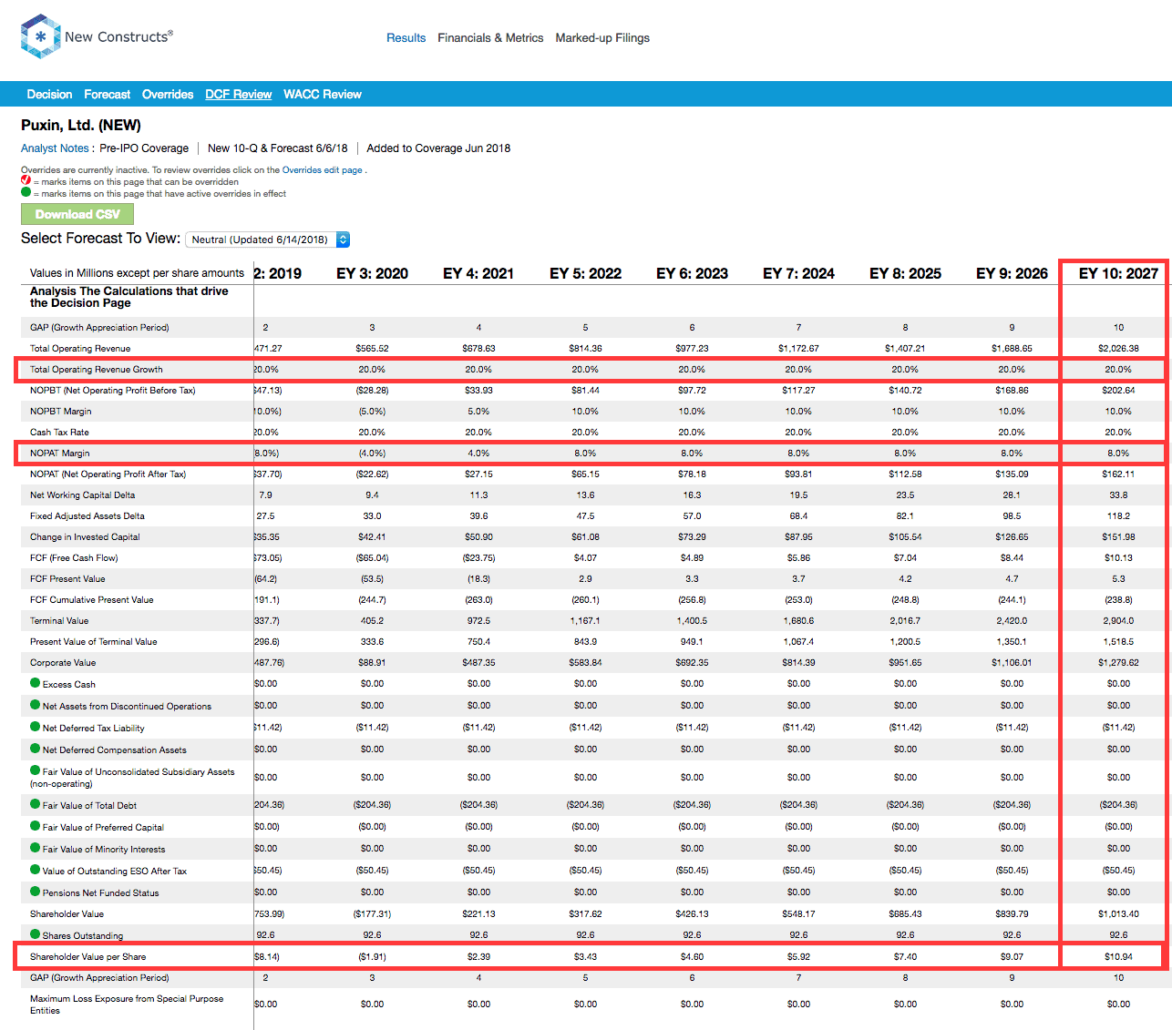
Task: Click the green marker beside Net Deferred Compensation Assets
Action: click(x=36, y=749)
